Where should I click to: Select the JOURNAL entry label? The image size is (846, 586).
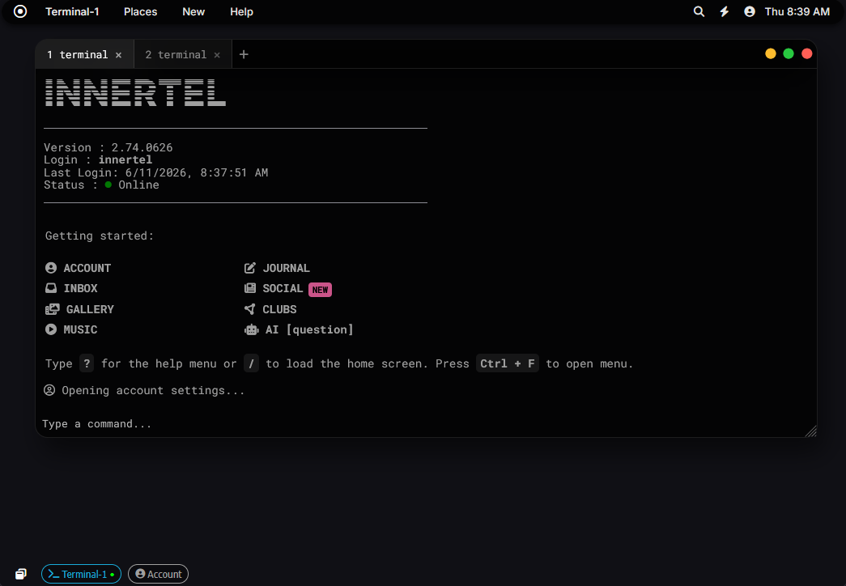point(286,268)
